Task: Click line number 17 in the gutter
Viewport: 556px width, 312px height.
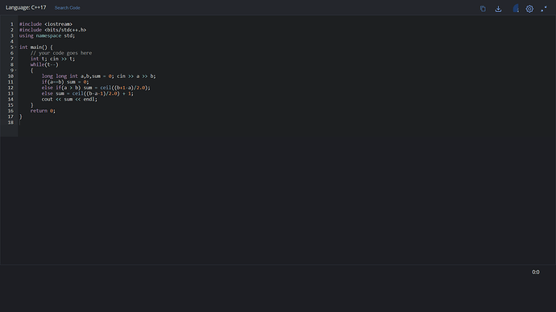Action: click(x=10, y=117)
